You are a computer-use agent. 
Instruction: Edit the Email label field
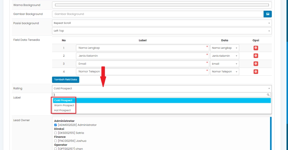[x=142, y=64]
